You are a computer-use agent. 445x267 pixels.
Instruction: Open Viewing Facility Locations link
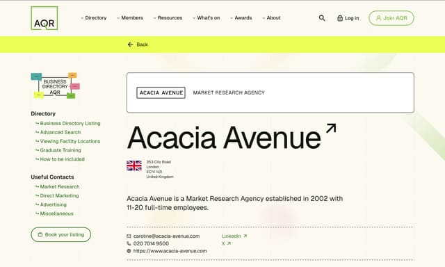pos(70,141)
